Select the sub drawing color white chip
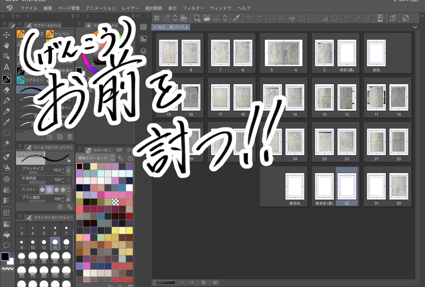The width and height of the screenshot is (425, 287). 11,261
